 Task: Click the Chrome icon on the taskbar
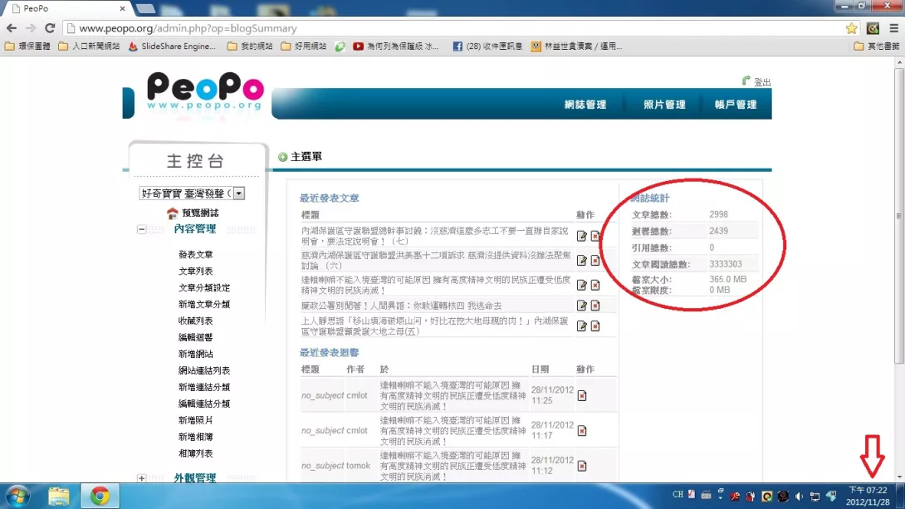tap(100, 497)
